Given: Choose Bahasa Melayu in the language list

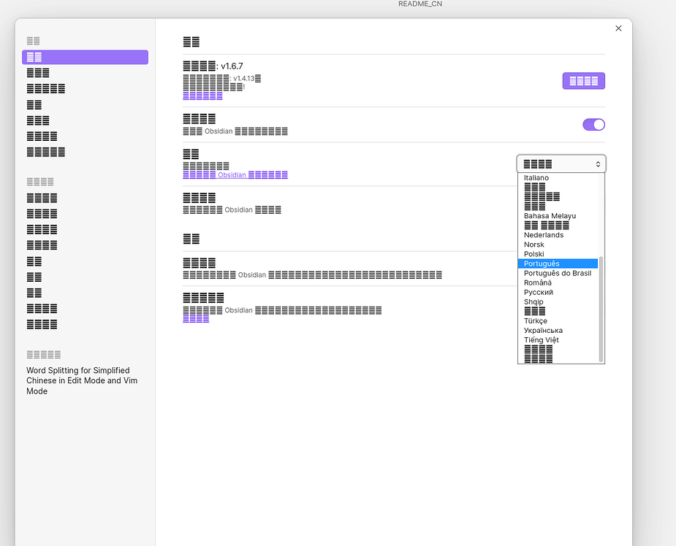Looking at the screenshot, I should click(550, 216).
